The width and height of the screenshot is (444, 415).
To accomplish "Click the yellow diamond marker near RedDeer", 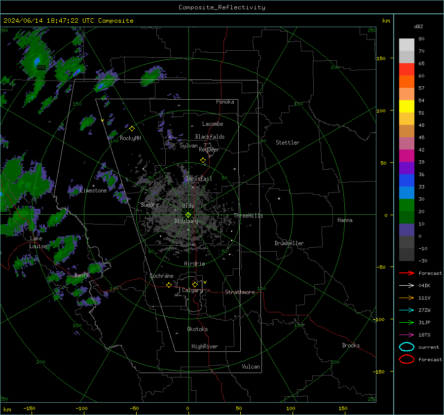I will coord(203,160).
